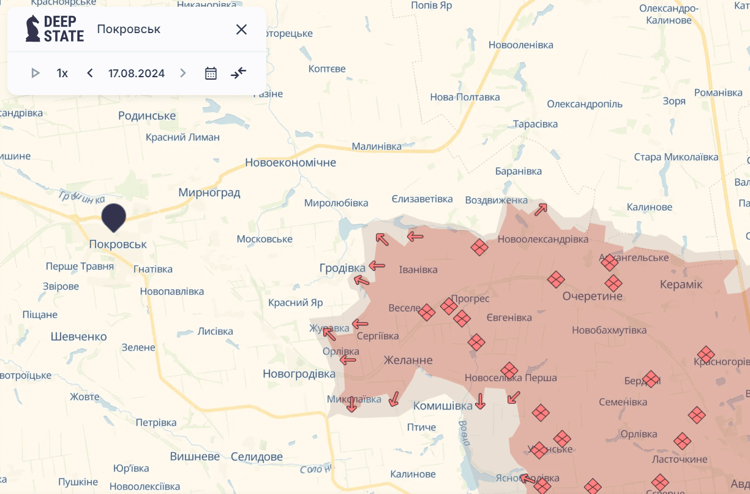
Task: Click the converging arrows compare icon
Action: (x=238, y=74)
